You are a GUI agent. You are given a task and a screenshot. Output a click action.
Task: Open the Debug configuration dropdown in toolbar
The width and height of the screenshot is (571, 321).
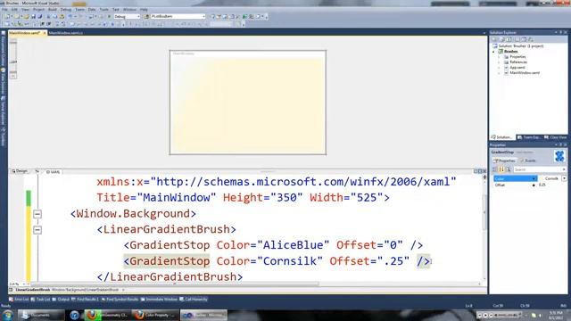coord(127,16)
